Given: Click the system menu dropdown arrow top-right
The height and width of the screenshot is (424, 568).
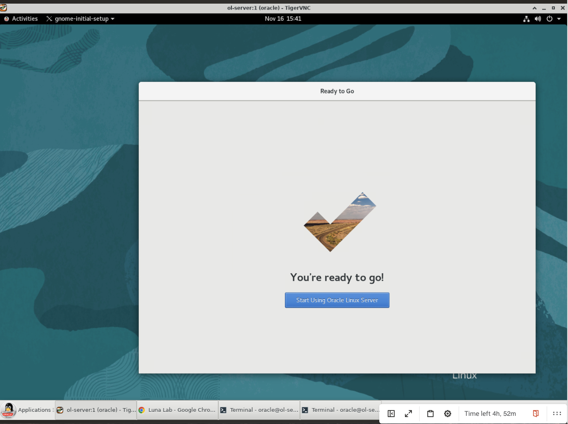Looking at the screenshot, I should [x=558, y=19].
